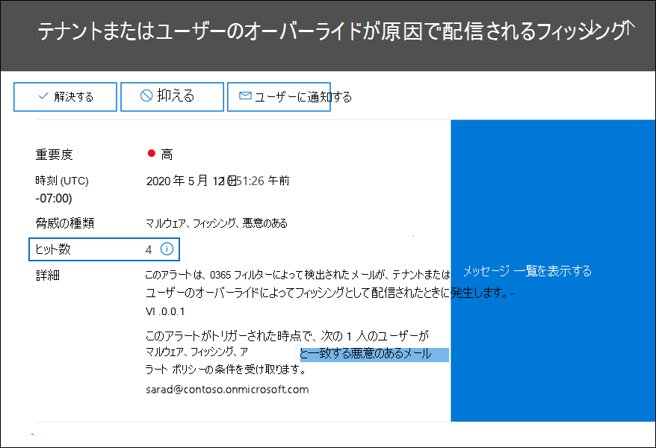Click the red high severity dot
Image resolution: width=656 pixels, height=448 pixels.
pyautogui.click(x=152, y=153)
